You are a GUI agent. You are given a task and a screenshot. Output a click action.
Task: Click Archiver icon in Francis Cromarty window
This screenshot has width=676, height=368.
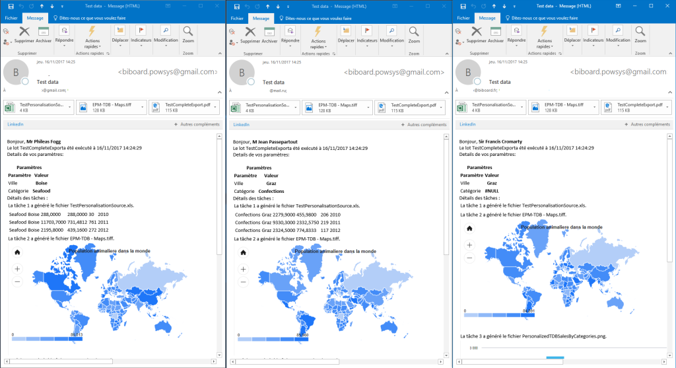(x=496, y=31)
